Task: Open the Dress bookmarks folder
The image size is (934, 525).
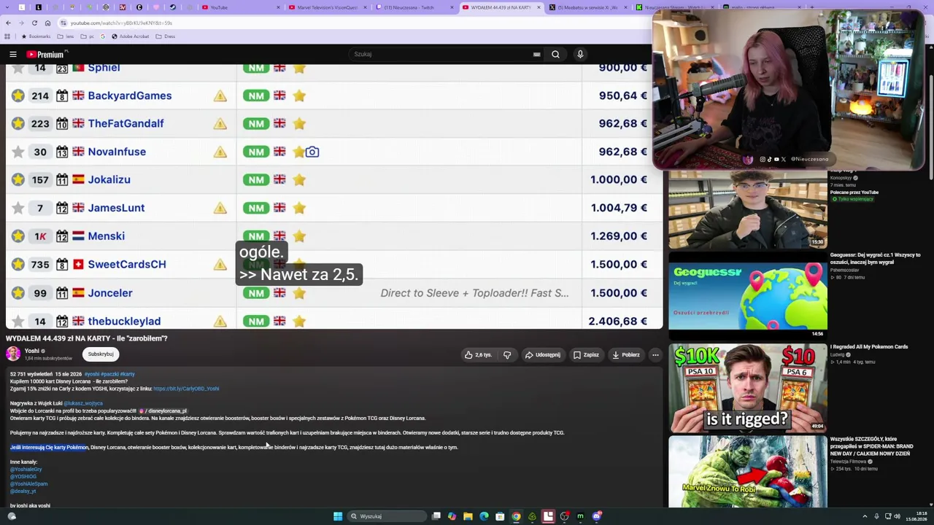Action: 166,36
